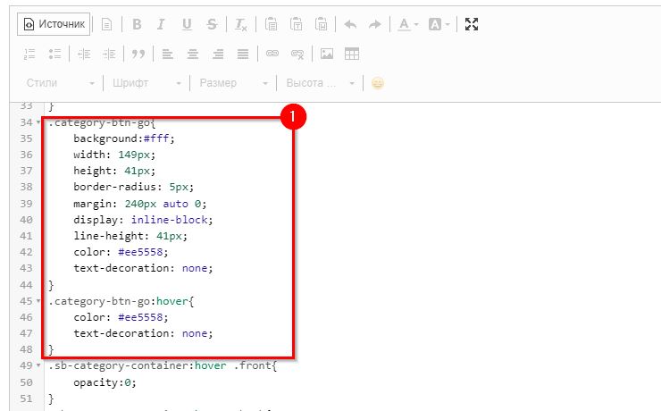Image resolution: width=661 pixels, height=411 pixels.
Task: Toggle italic formatting
Action: tap(161, 25)
